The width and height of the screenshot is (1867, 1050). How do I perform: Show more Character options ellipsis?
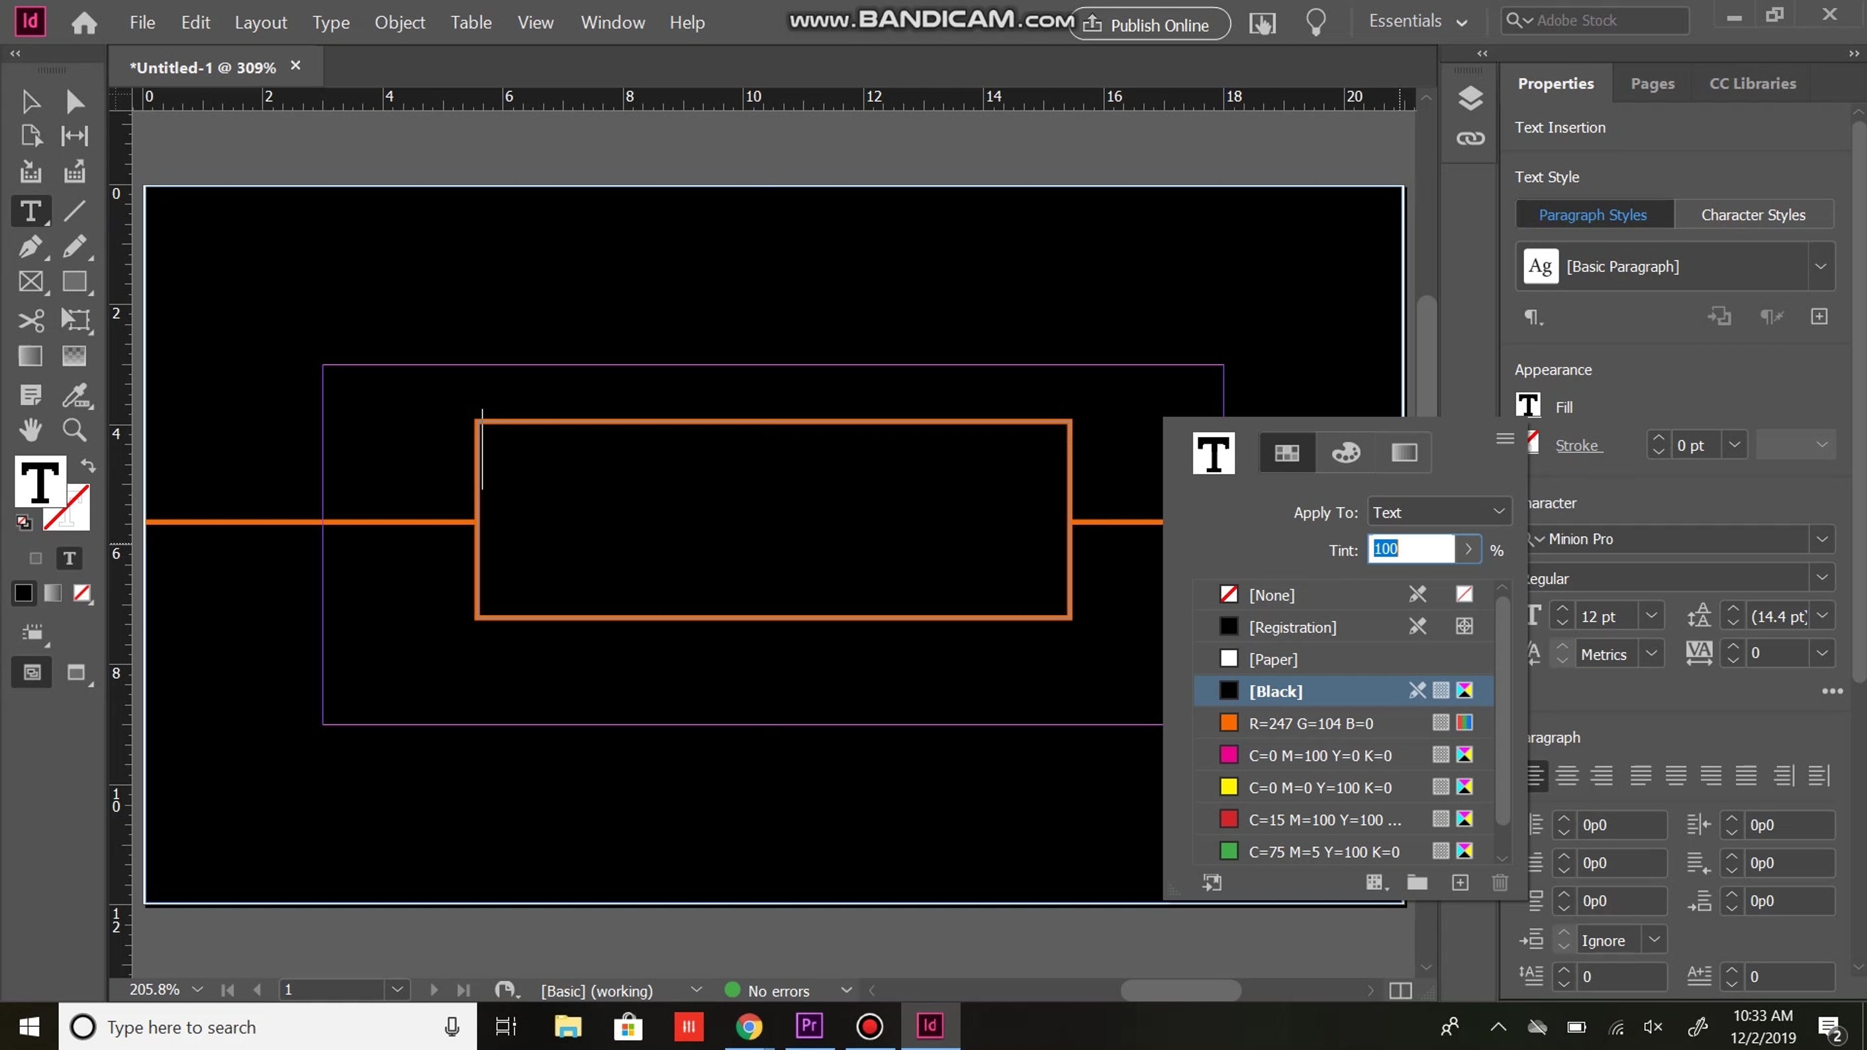[1832, 691]
